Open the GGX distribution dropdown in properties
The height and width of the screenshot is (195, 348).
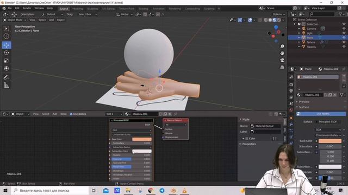(x=328, y=130)
